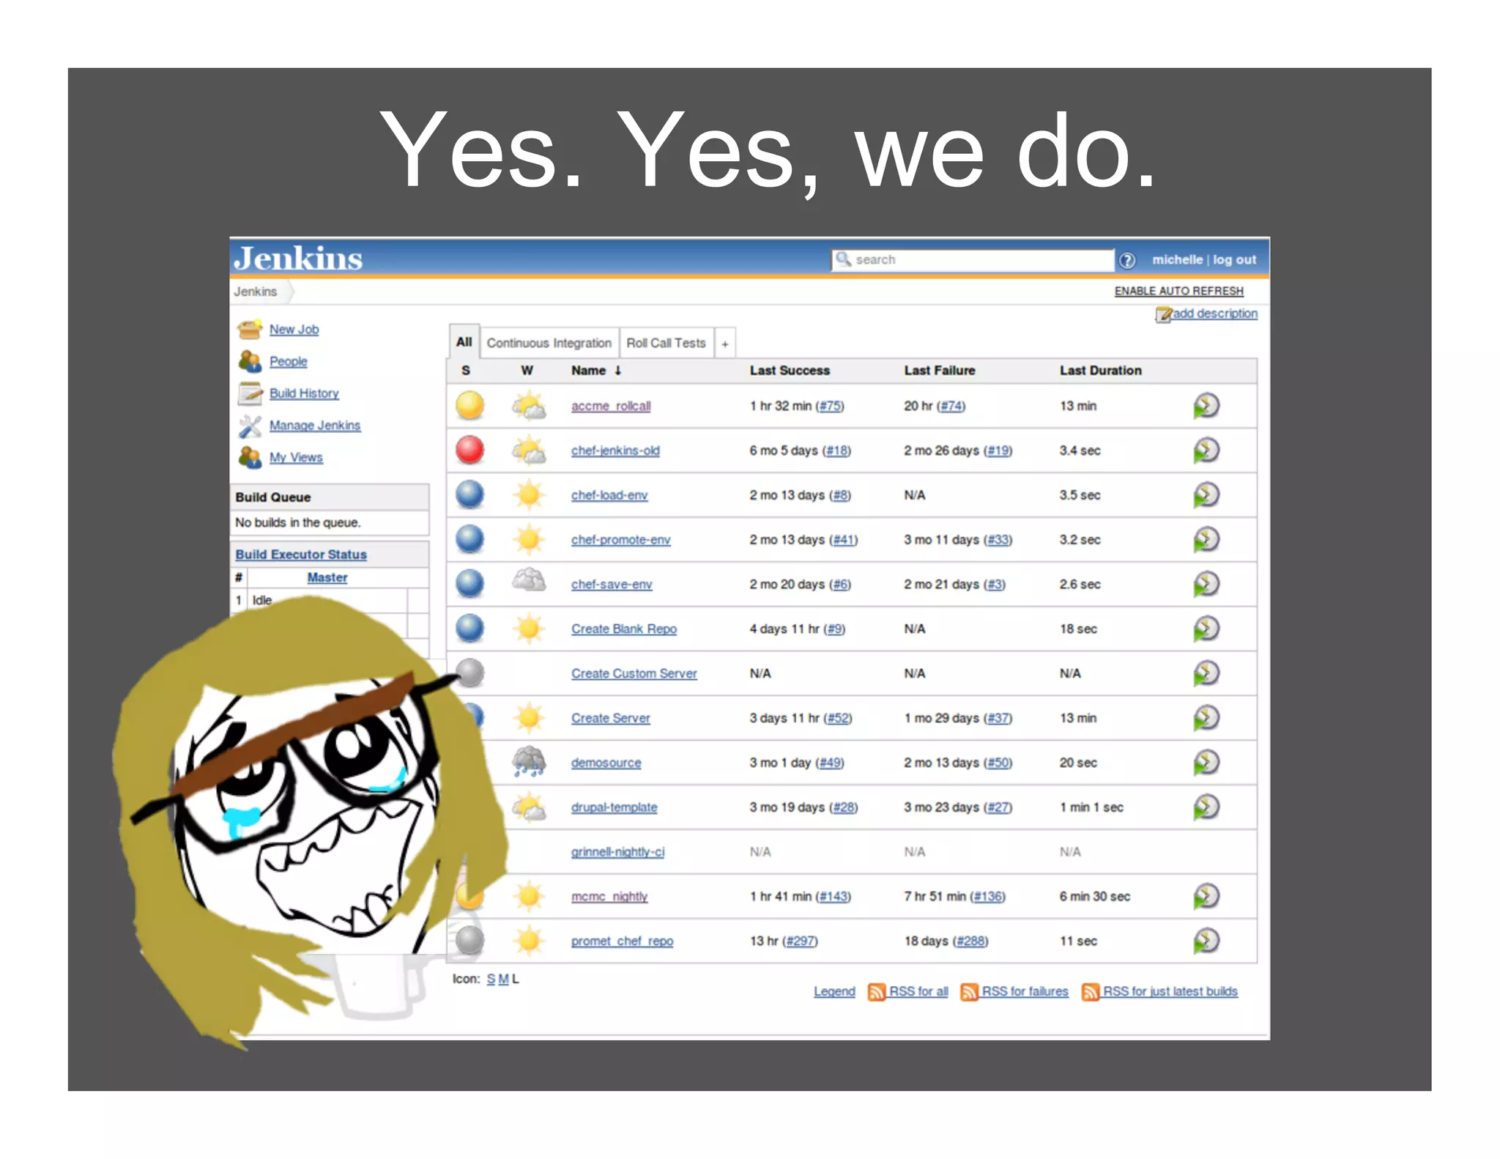The image size is (1500, 1159).
Task: Click yellow status ball for accme_rollcall
Action: pos(470,405)
